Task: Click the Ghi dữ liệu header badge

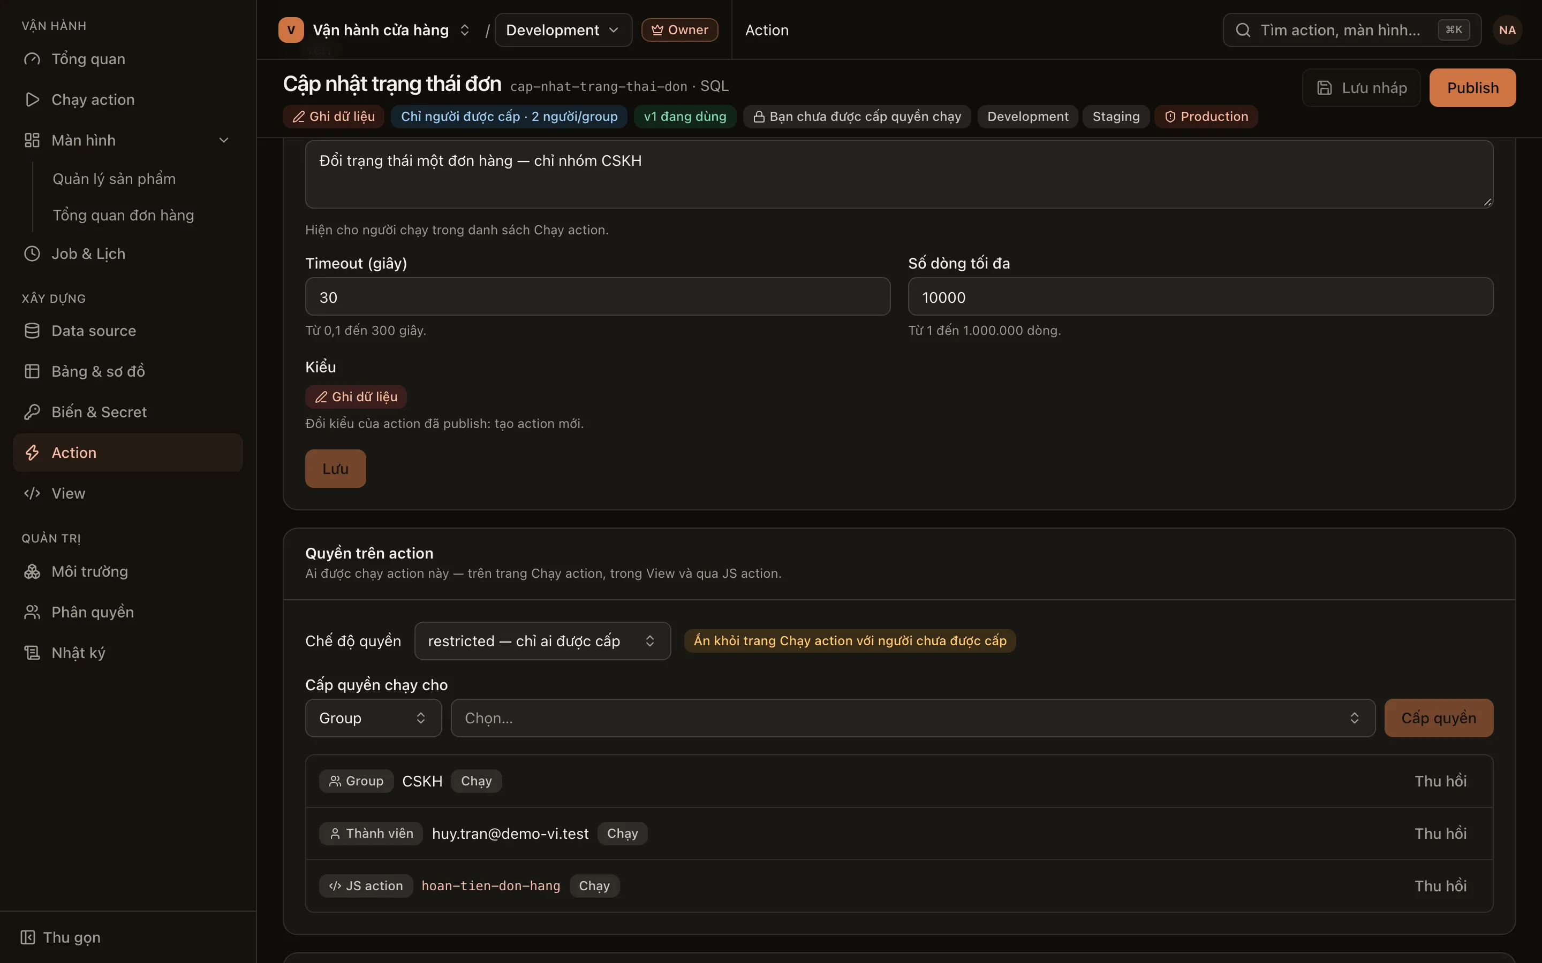Action: click(x=333, y=117)
